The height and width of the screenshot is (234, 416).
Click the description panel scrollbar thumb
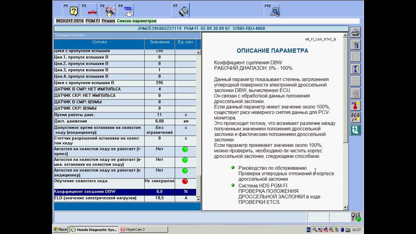(345, 90)
